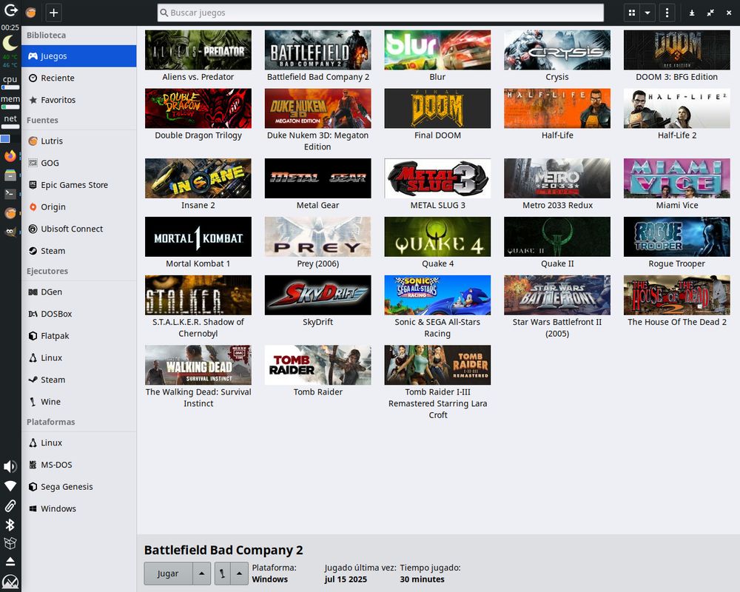This screenshot has width=740, height=592.
Task: Select Steam under Ejecutores
Action: tap(79, 380)
